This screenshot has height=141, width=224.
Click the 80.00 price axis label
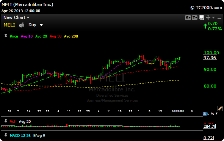pyautogui.click(x=210, y=86)
